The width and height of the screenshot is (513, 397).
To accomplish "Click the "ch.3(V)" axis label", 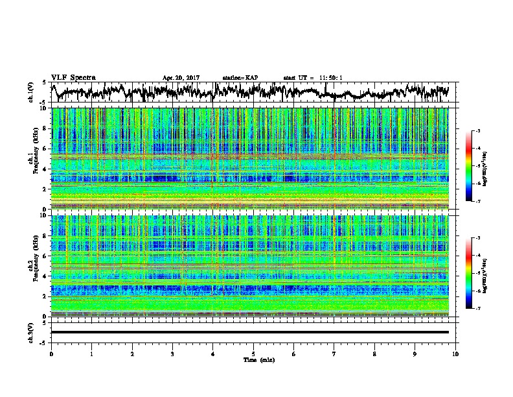I will pyautogui.click(x=31, y=333).
